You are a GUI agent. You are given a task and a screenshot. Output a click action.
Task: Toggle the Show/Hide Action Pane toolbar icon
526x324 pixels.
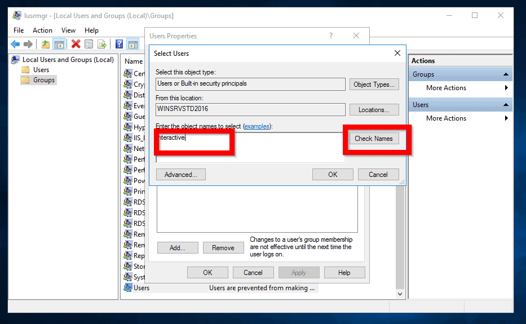[x=133, y=44]
